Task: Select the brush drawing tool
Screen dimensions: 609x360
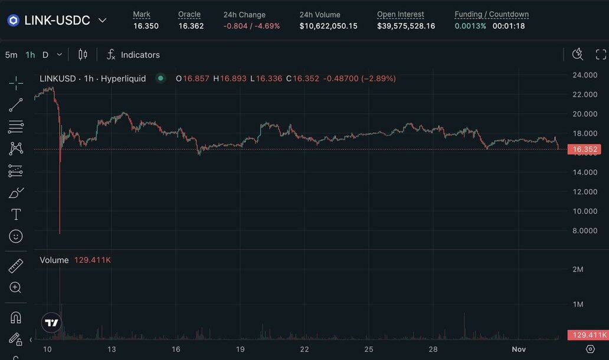Action: (x=16, y=193)
